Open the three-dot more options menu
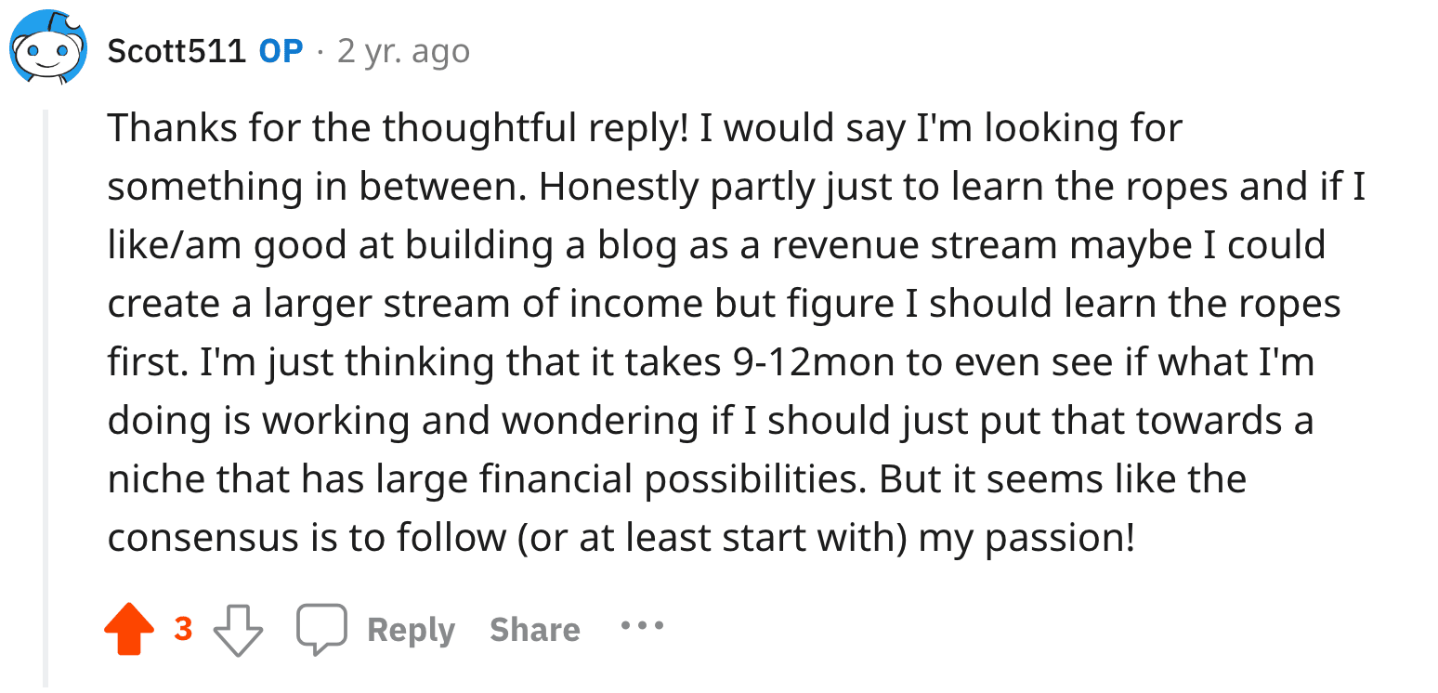The height and width of the screenshot is (693, 1438). pos(643,626)
